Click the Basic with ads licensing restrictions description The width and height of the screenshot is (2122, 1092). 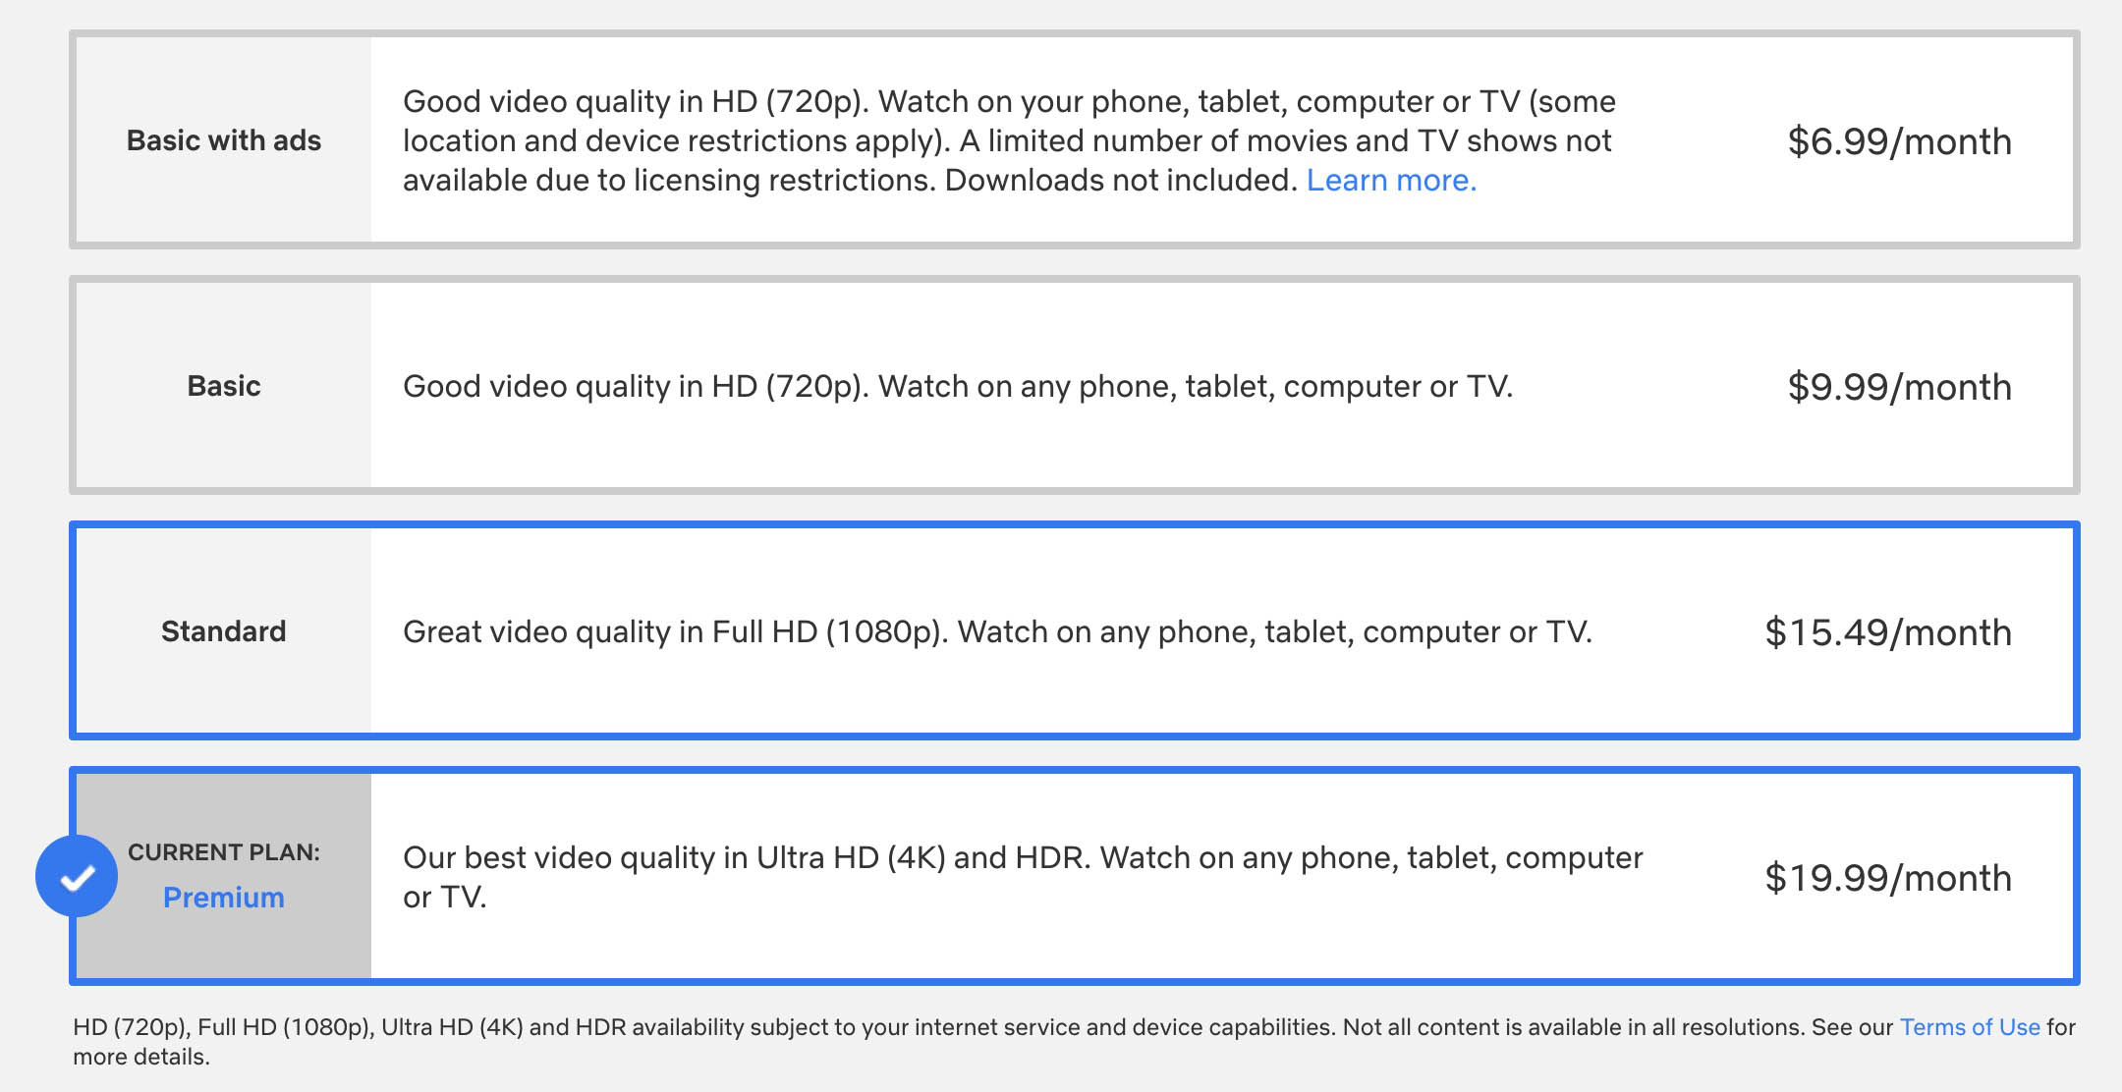click(x=1009, y=141)
